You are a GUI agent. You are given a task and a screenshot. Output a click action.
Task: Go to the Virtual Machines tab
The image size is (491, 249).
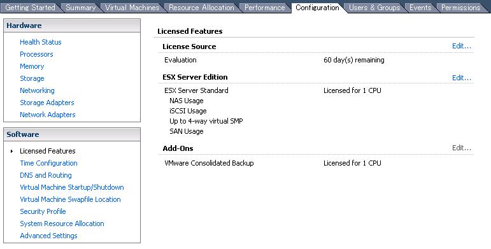coord(132,8)
